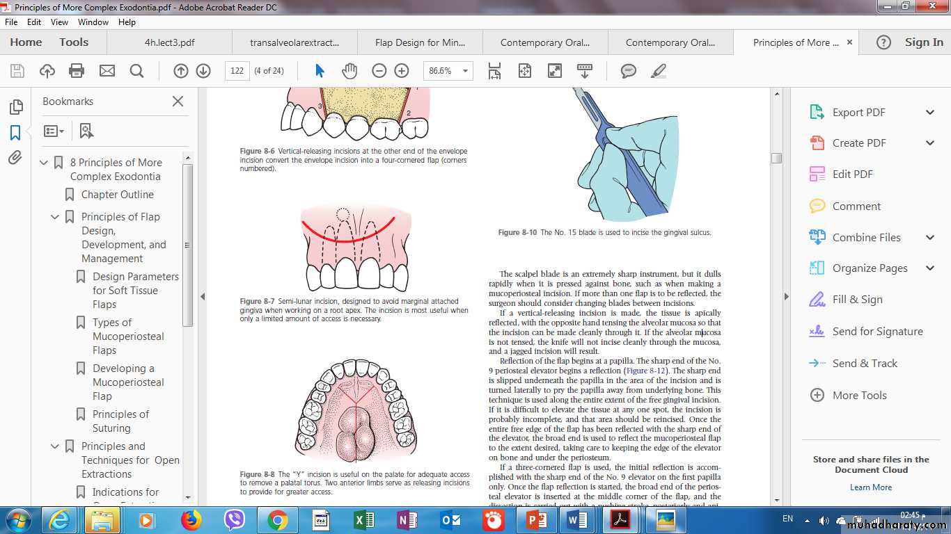The image size is (951, 534).
Task: Open the View menu
Action: click(59, 22)
